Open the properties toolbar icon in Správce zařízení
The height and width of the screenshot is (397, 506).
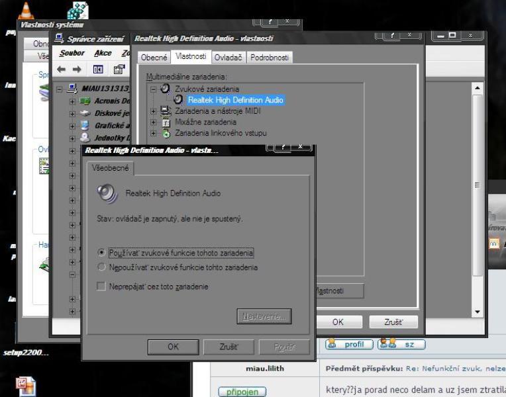(119, 69)
